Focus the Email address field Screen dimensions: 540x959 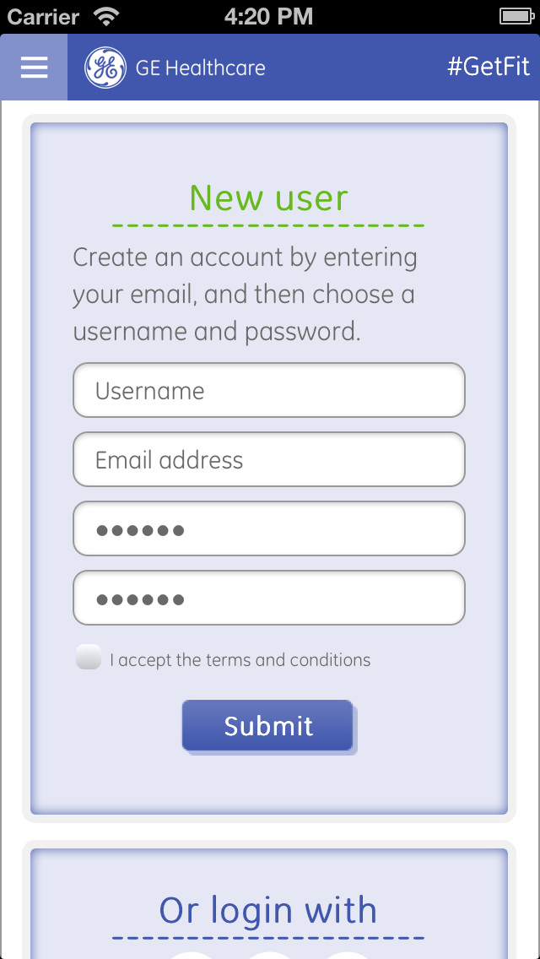[x=269, y=459]
